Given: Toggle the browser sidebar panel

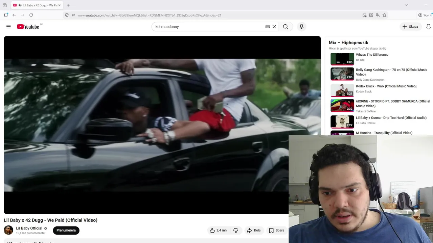Looking at the screenshot, I should point(6,15).
